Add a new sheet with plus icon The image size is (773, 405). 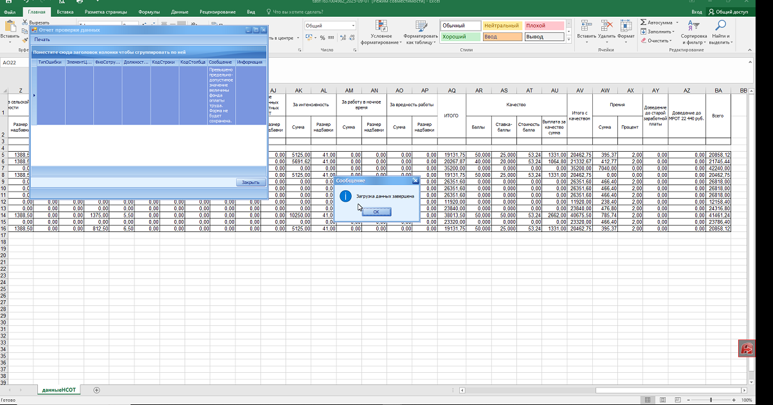(96, 390)
